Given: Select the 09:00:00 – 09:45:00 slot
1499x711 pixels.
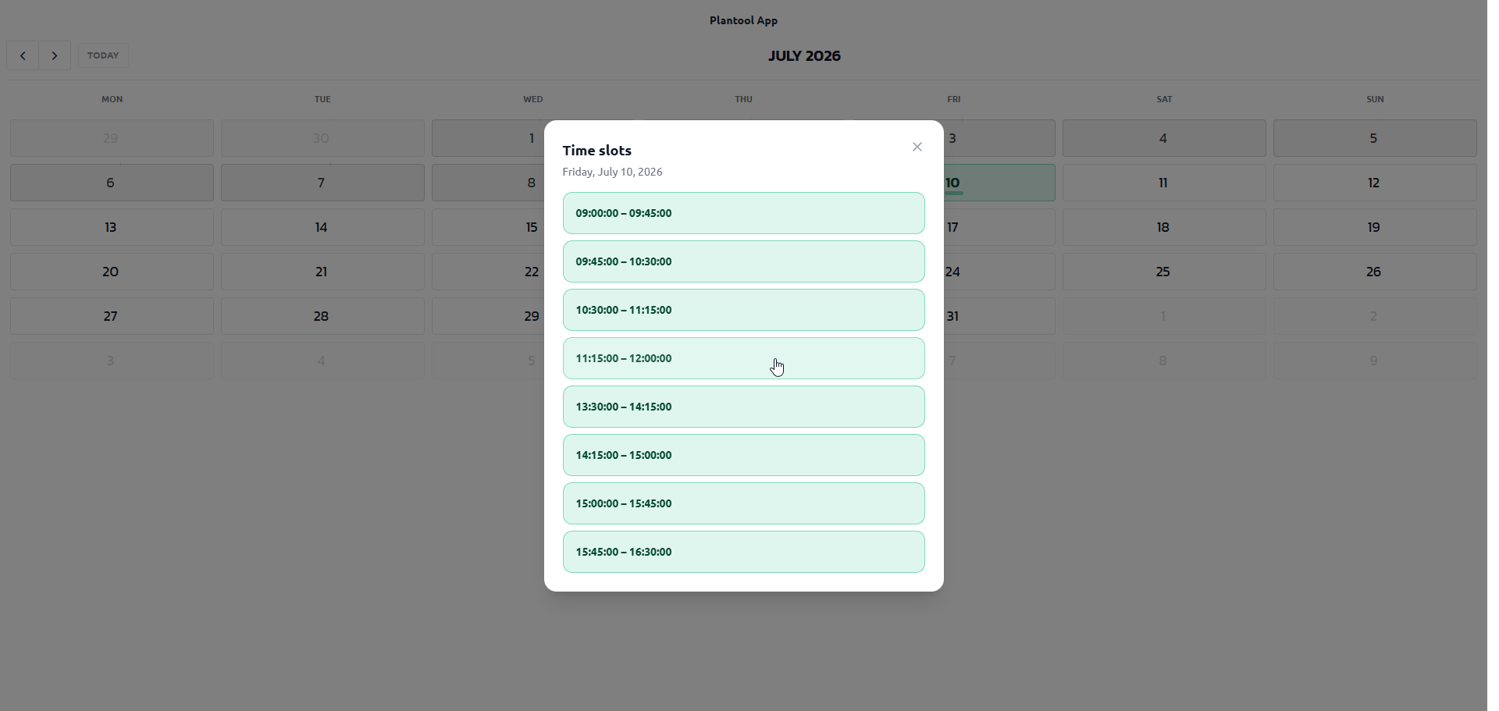Looking at the screenshot, I should [x=743, y=213].
